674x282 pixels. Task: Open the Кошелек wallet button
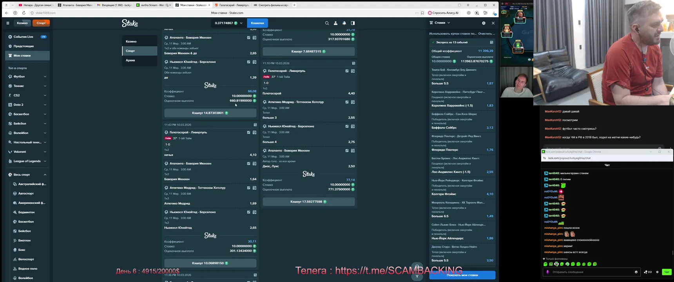257,23
